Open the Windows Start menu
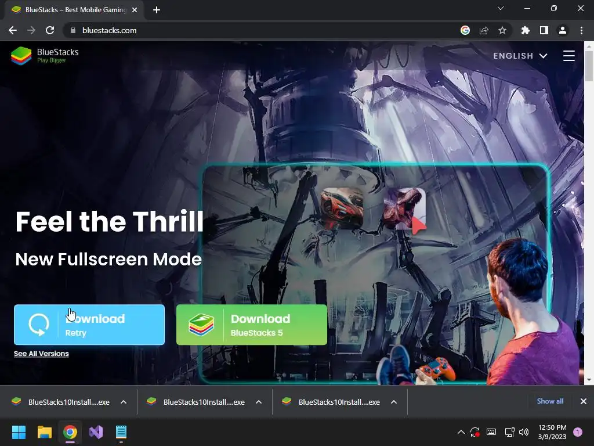594x446 pixels. click(19, 432)
